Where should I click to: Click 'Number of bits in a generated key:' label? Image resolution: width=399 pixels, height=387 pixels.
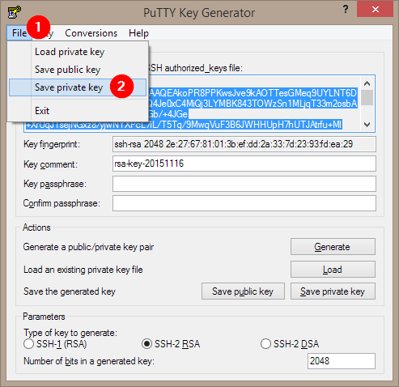(89, 361)
